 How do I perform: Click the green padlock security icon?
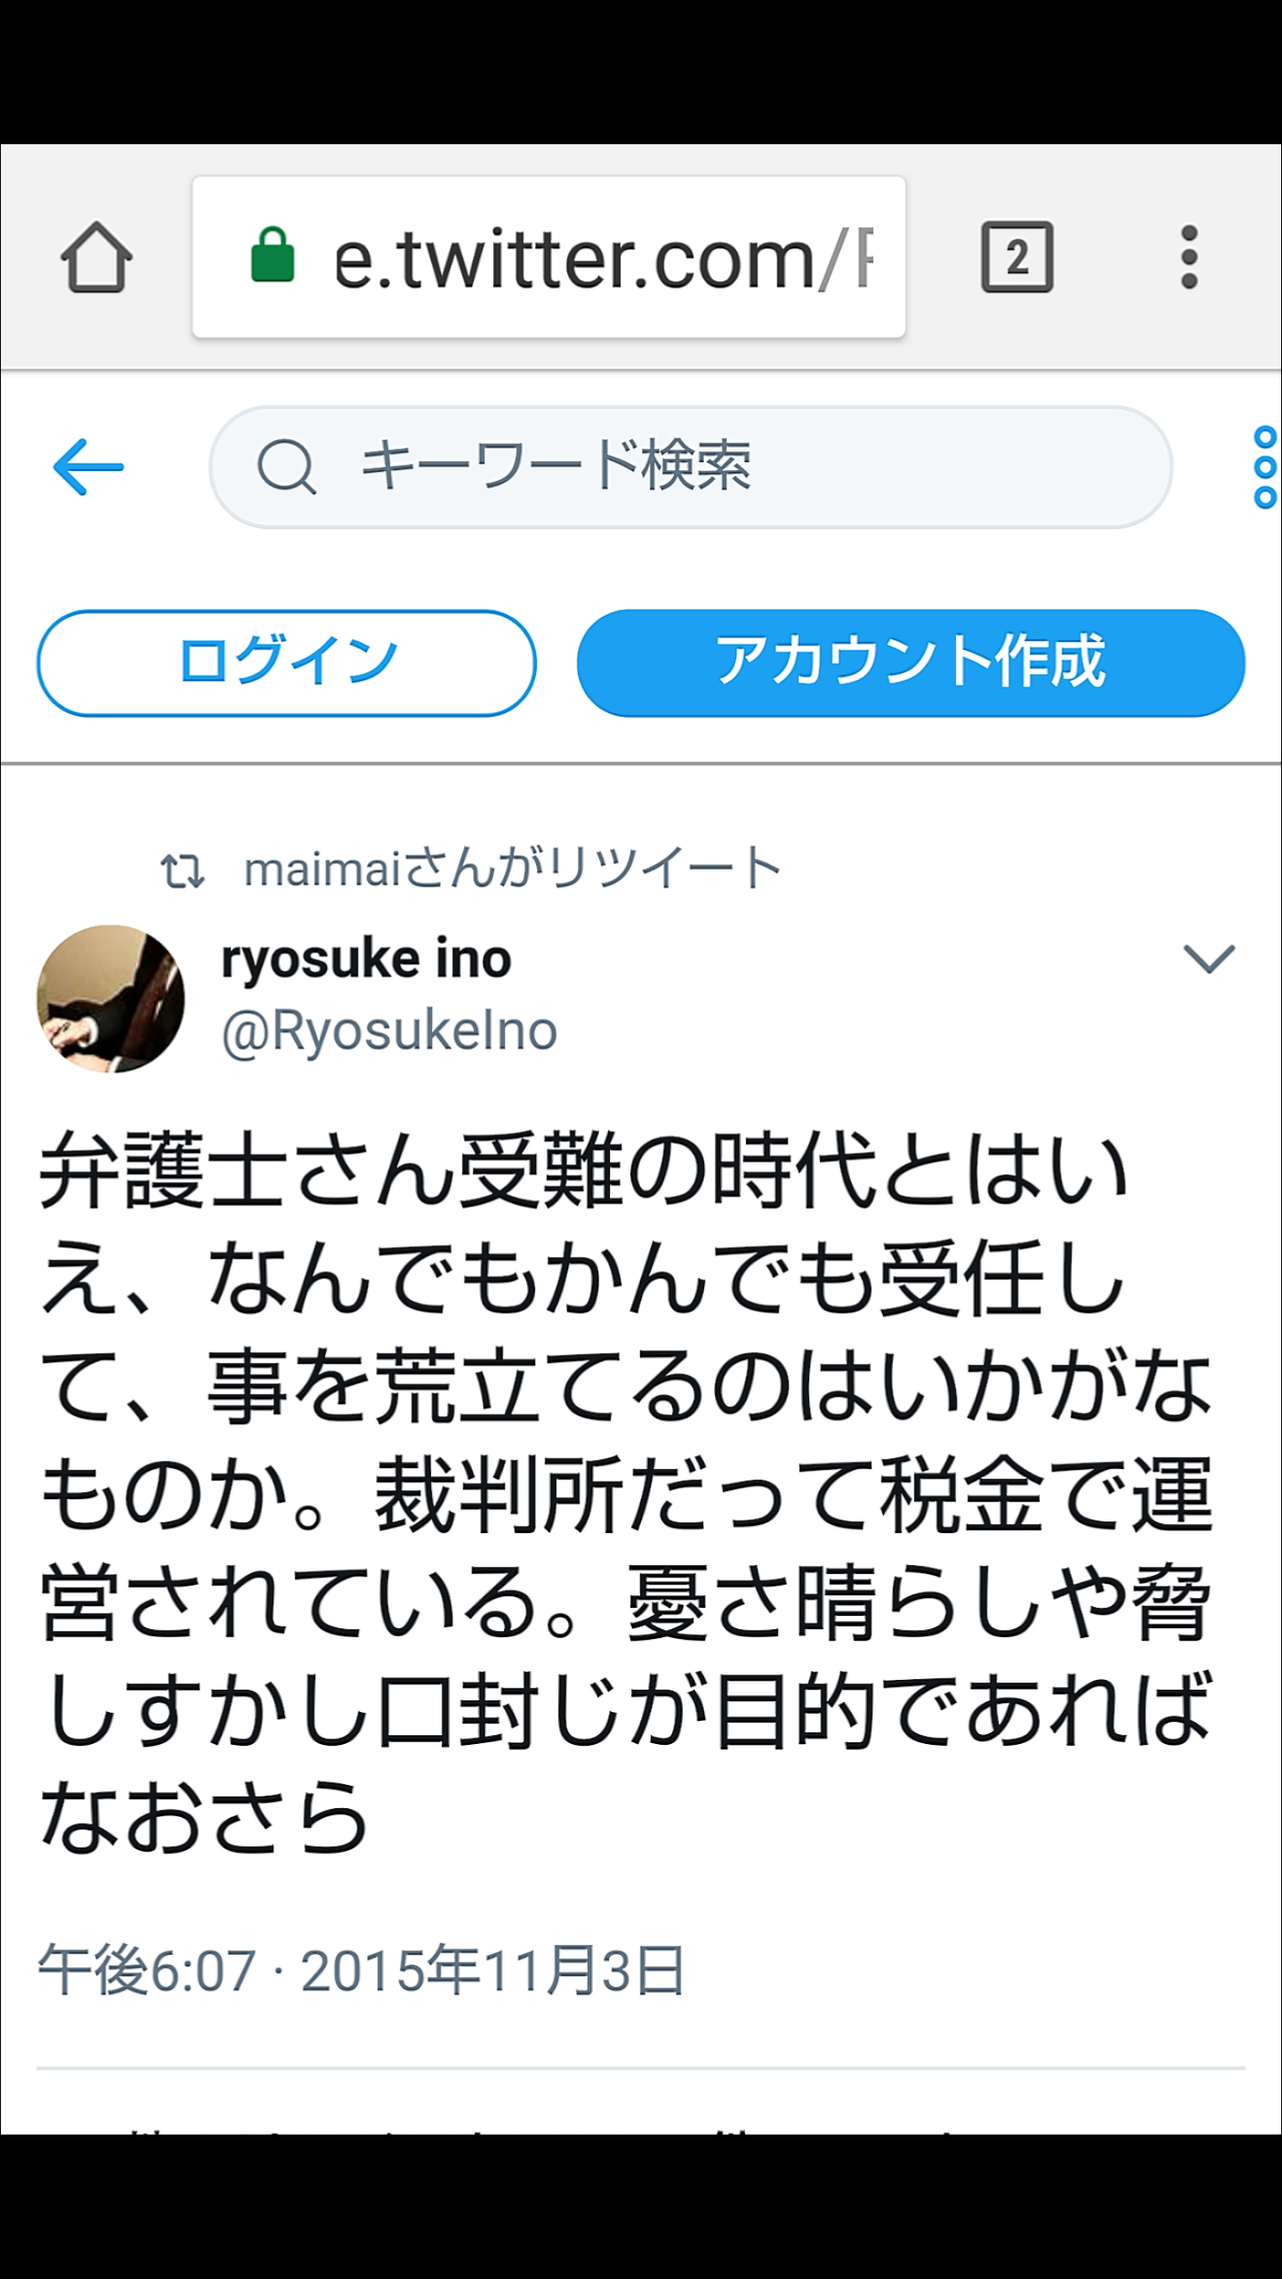pyautogui.click(x=272, y=255)
